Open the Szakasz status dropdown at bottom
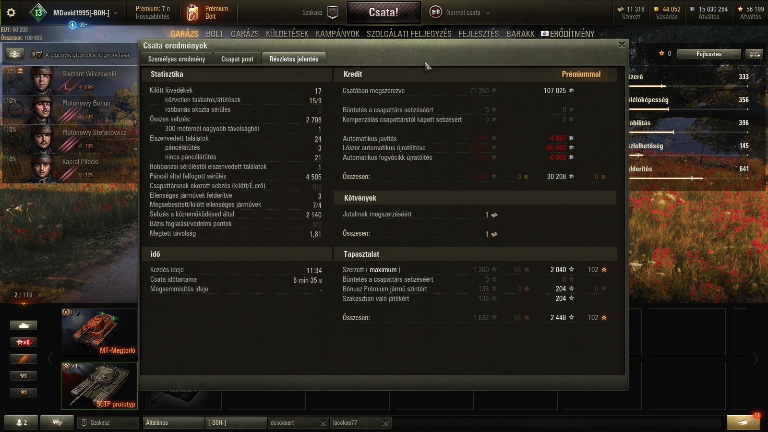This screenshot has width=768, height=432. pos(108,422)
